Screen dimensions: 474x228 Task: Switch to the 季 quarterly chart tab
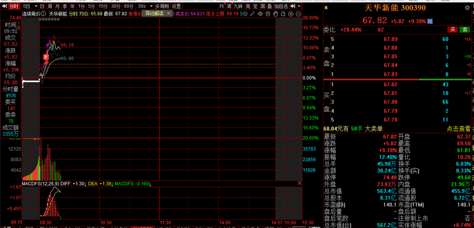coord(65,6)
